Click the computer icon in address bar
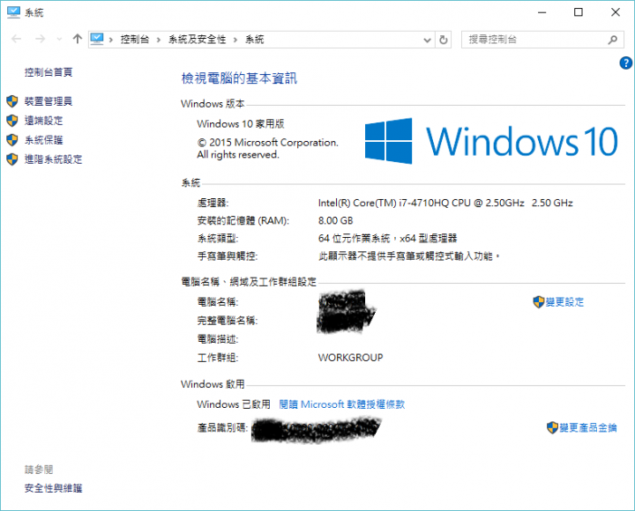Screen dimensions: 635x511 pyautogui.click(x=97, y=39)
